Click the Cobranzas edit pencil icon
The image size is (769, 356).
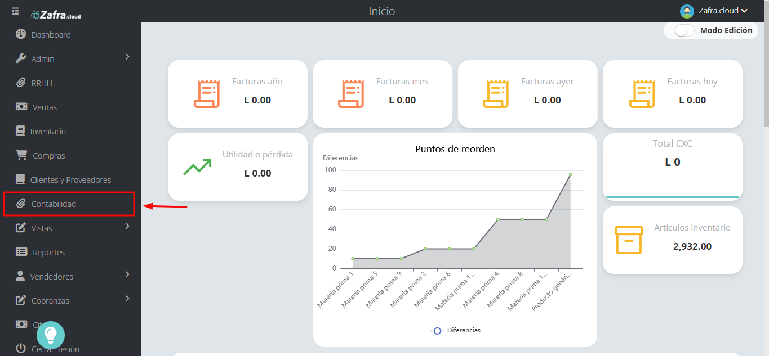[x=21, y=300]
